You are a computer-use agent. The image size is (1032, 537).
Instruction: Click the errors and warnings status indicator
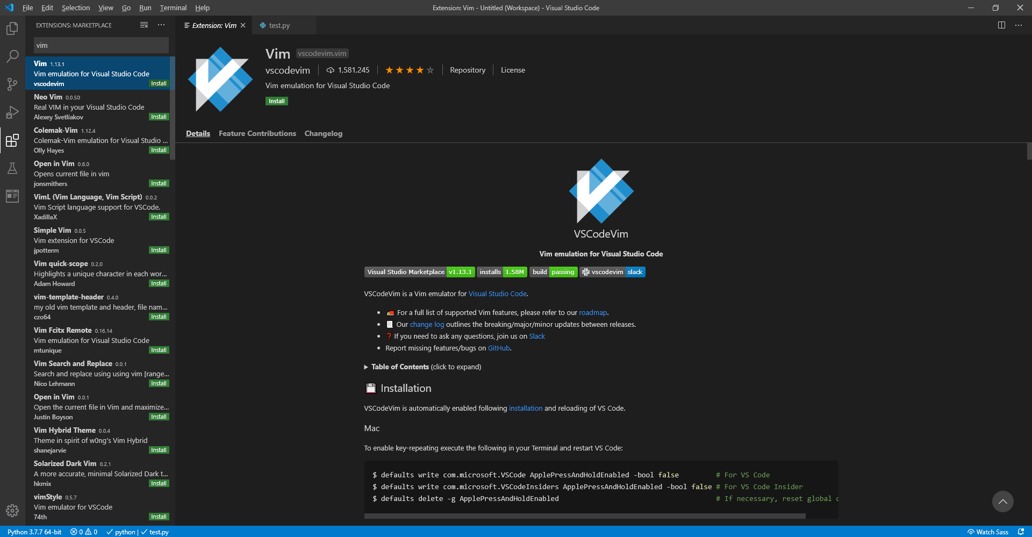coord(84,532)
